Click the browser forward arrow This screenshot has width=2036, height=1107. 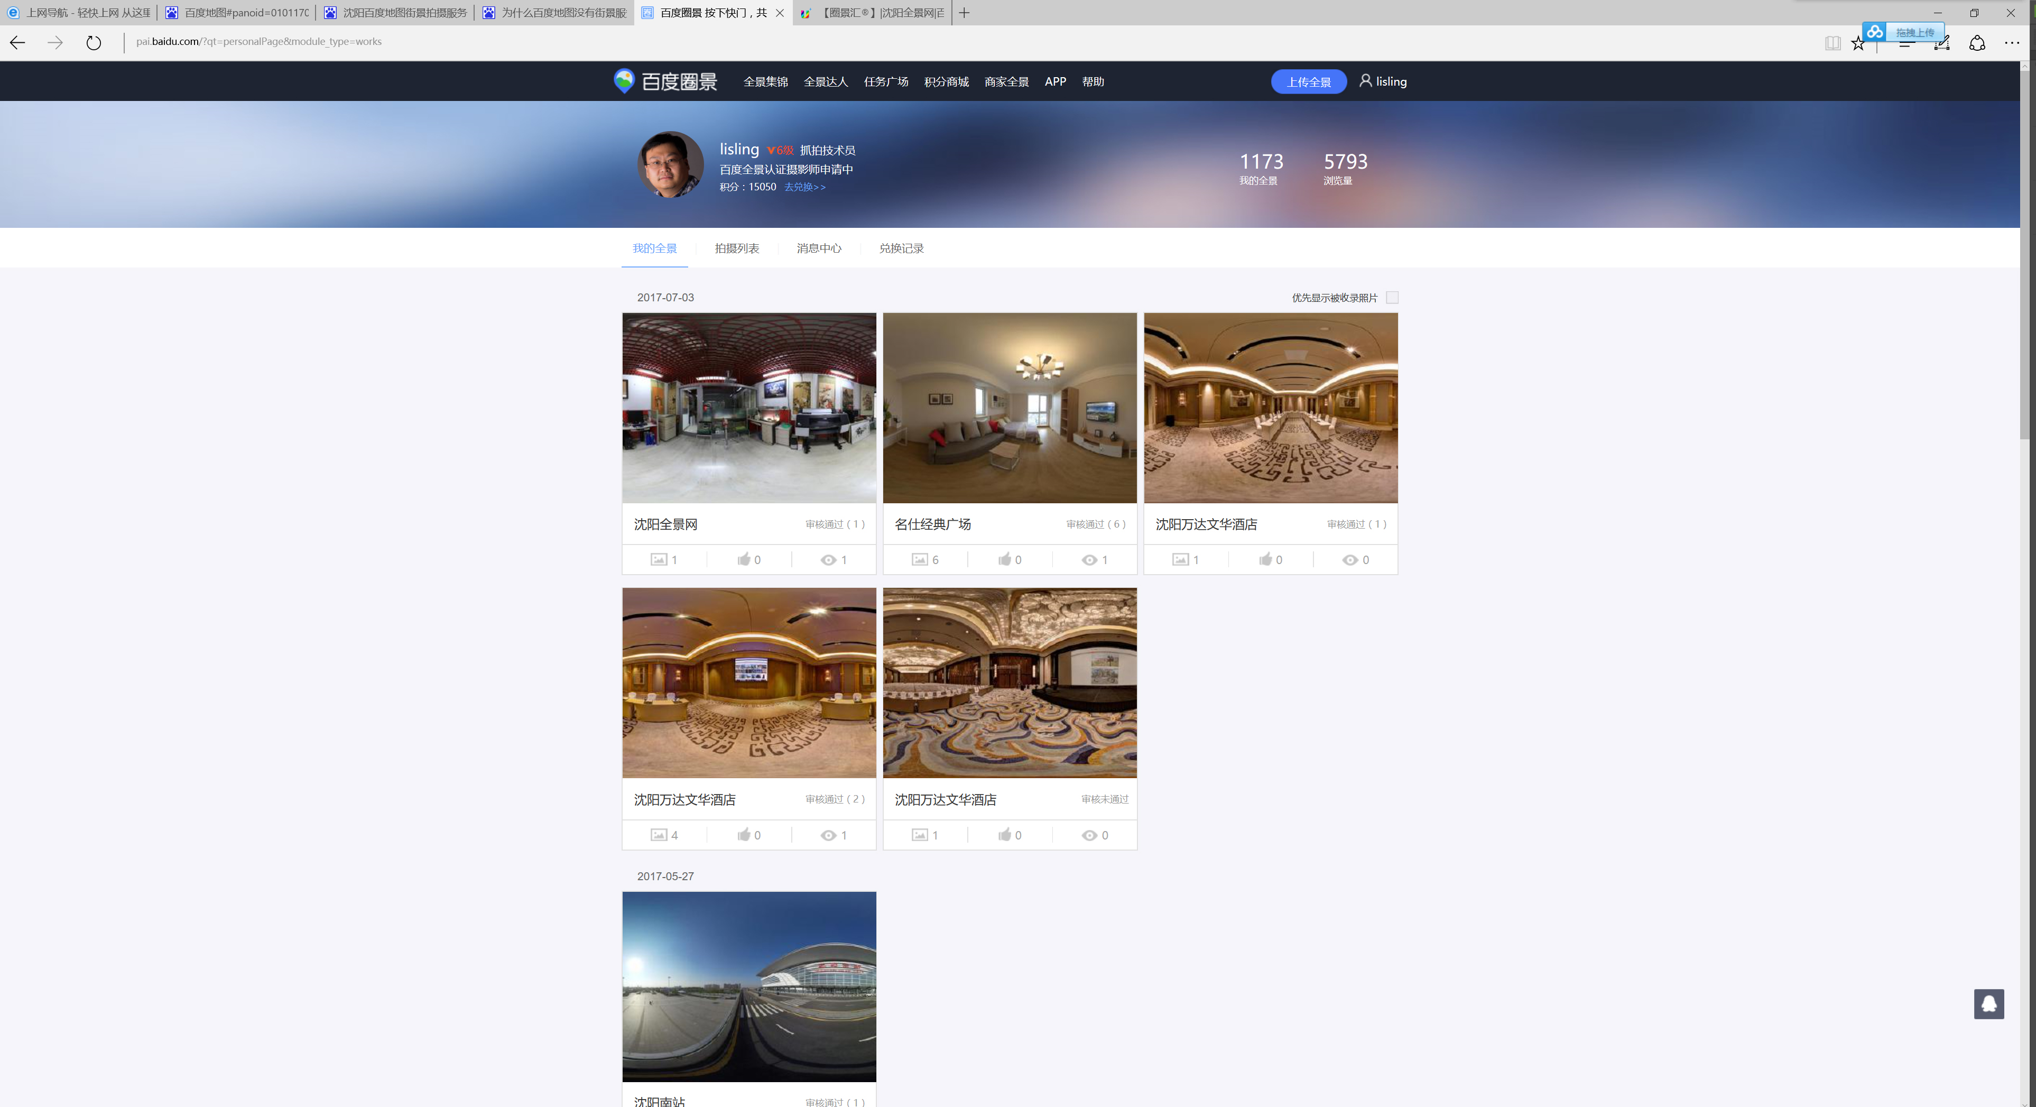[x=54, y=43]
